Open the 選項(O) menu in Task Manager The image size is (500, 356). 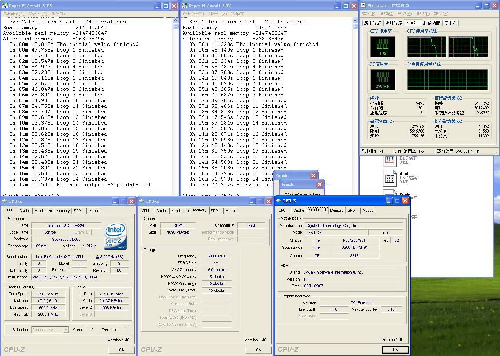[x=386, y=14]
